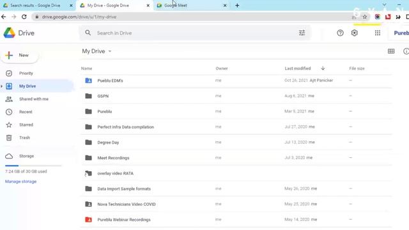This screenshot has height=230, width=409.
Task: Click the red extension icon in toolbar
Action: point(388,17)
